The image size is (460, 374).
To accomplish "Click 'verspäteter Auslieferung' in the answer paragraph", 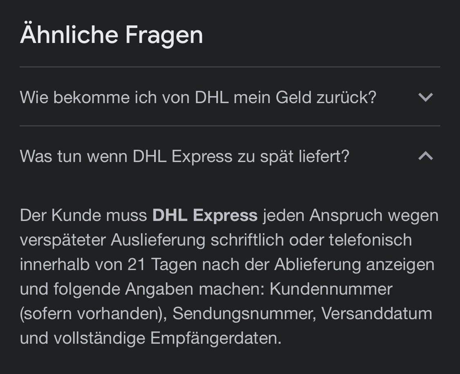I will coord(113,240).
